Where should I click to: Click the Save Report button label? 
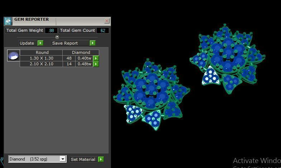[x=70, y=43]
